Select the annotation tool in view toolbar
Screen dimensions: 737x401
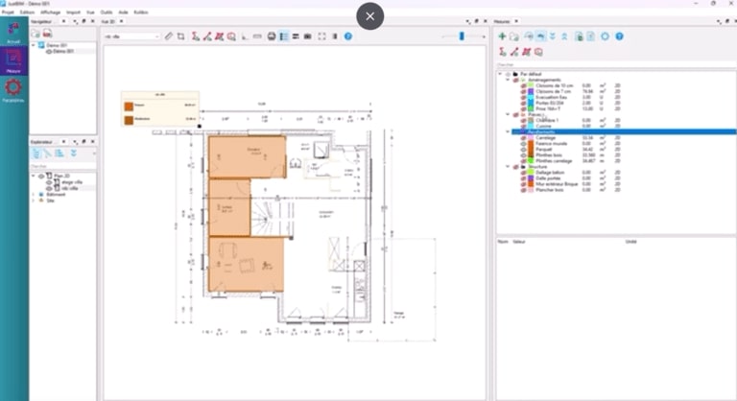pyautogui.click(x=231, y=36)
